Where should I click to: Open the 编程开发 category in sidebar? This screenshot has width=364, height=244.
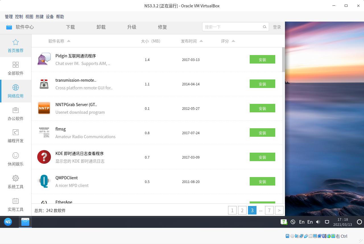(x=16, y=136)
